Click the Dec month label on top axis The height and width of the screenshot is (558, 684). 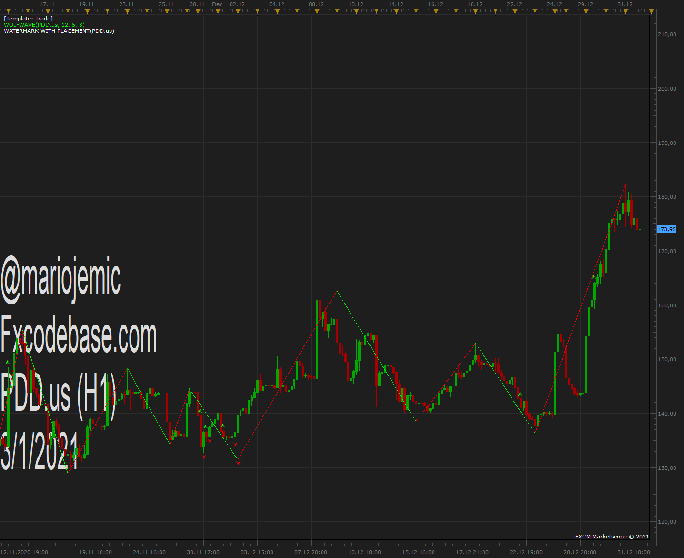coord(217,4)
